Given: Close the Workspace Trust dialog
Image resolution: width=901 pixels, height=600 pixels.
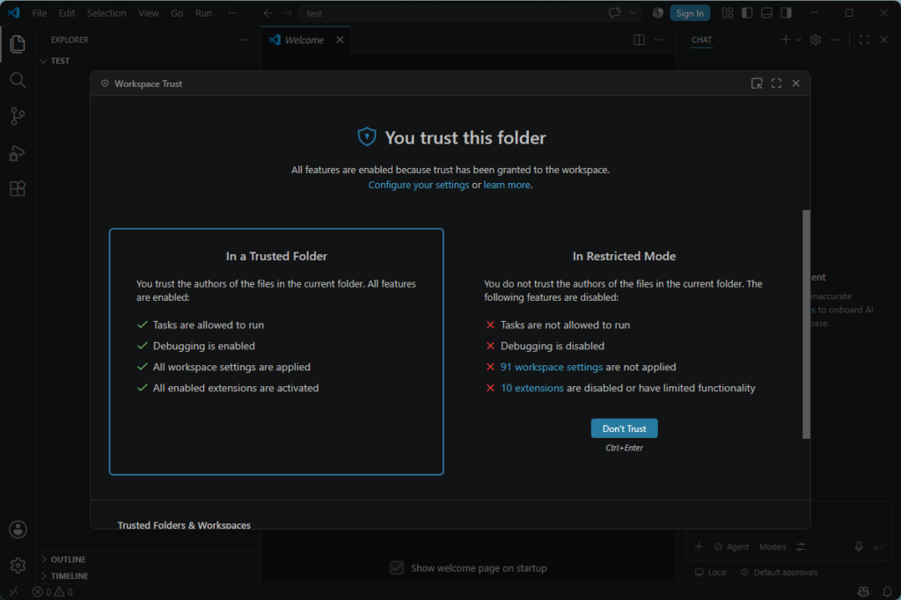Looking at the screenshot, I should coord(795,84).
